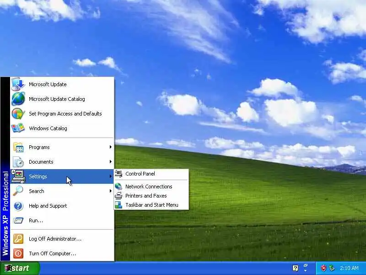Open Printers and Faxes
Image resolution: width=366 pixels, height=275 pixels.
[x=151, y=196]
